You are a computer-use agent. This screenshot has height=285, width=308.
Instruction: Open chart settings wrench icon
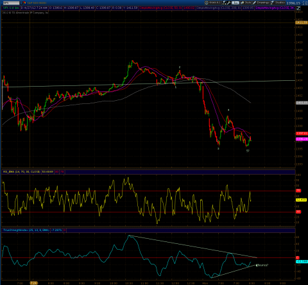(228, 3)
